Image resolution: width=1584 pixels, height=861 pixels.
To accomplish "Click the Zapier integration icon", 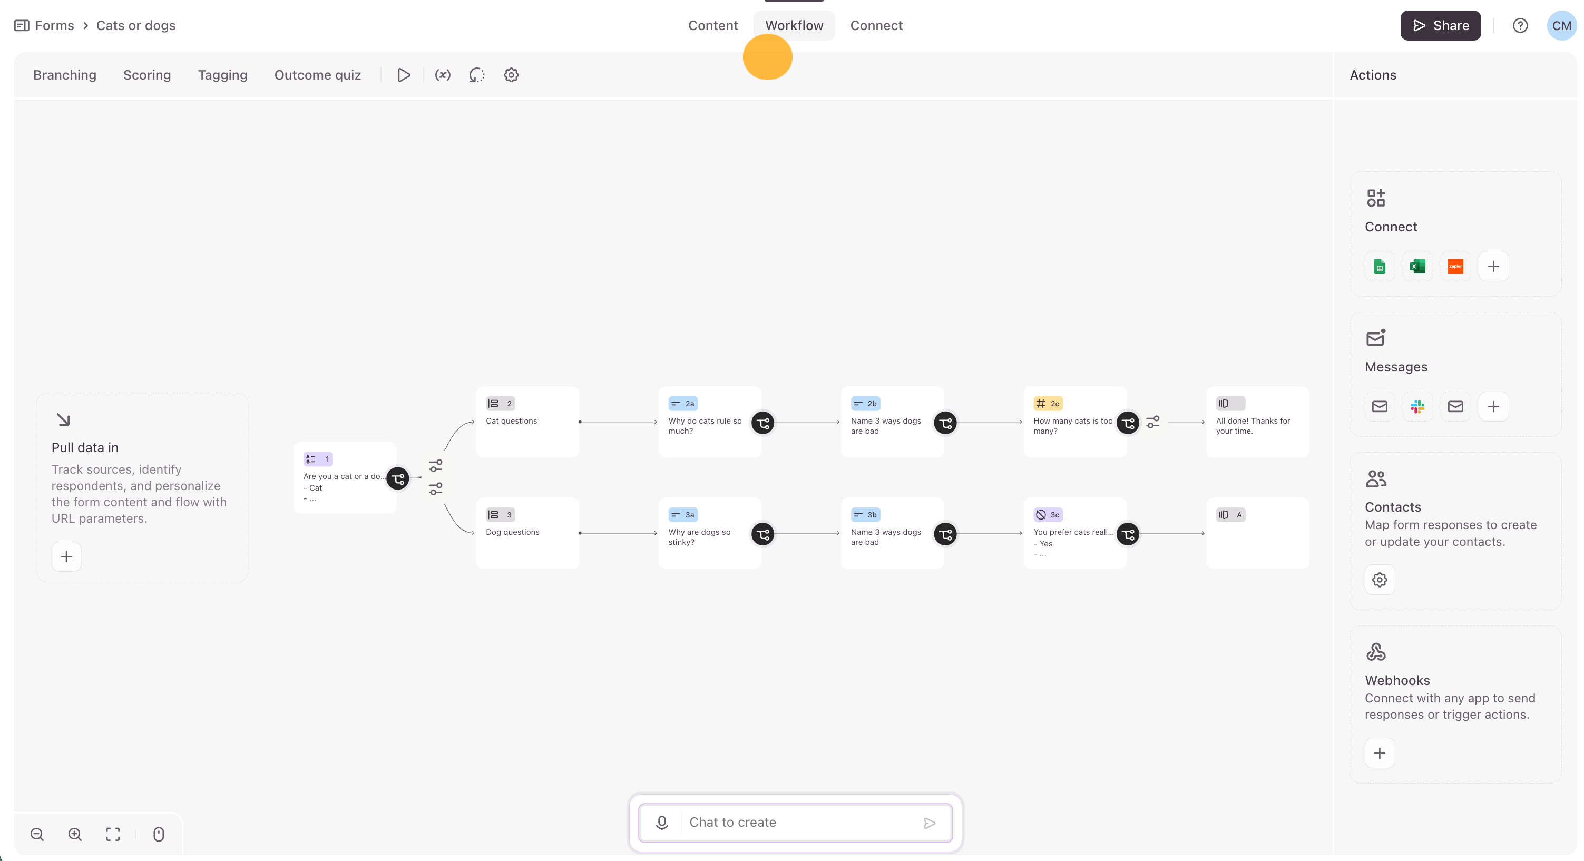I will click(x=1455, y=266).
